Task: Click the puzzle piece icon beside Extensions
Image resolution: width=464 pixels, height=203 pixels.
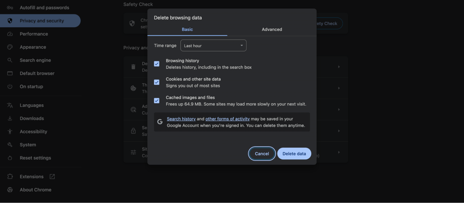Action: click(10, 176)
